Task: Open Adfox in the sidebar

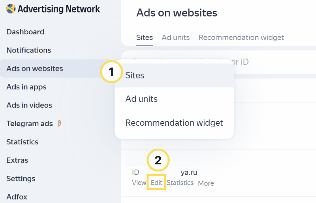Action: pos(17,197)
